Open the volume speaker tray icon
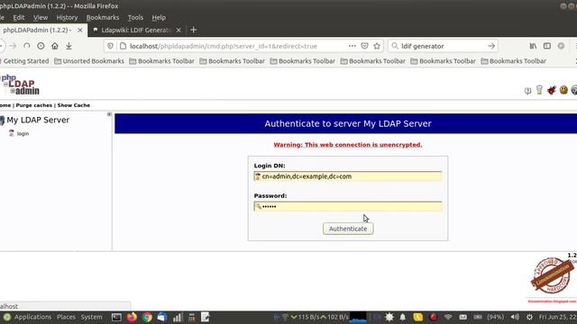Viewport: 577px width, 324px height. pos(515,317)
